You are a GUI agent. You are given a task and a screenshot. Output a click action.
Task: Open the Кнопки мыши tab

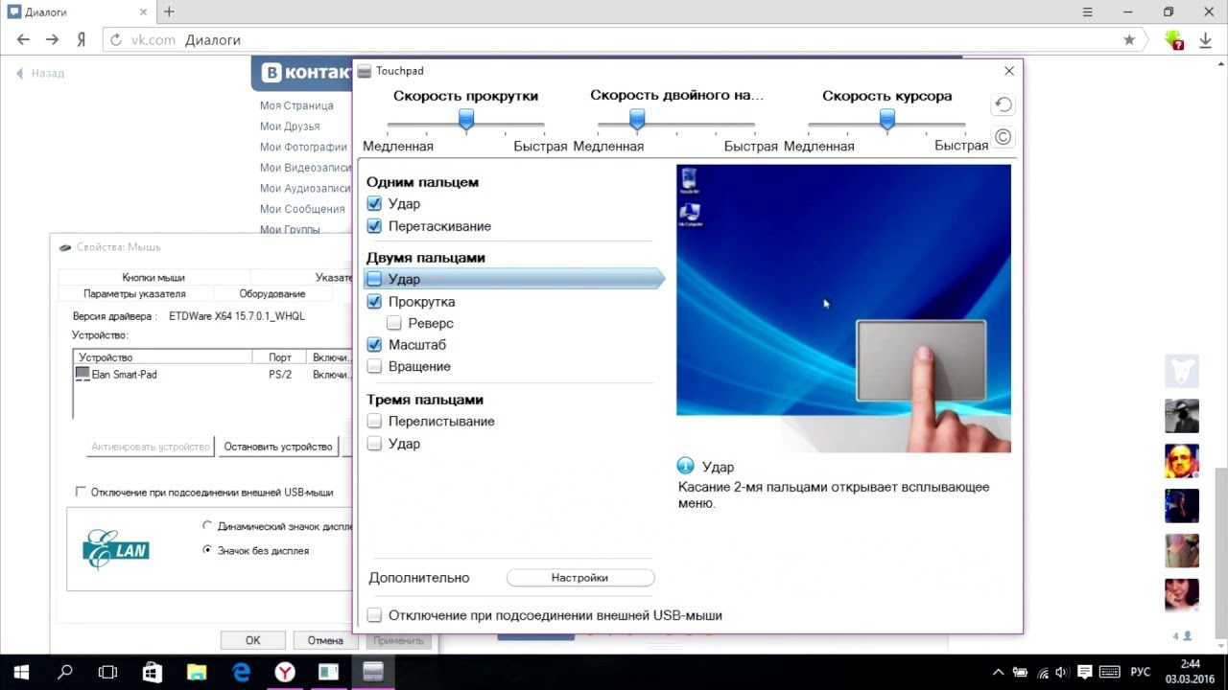[153, 277]
